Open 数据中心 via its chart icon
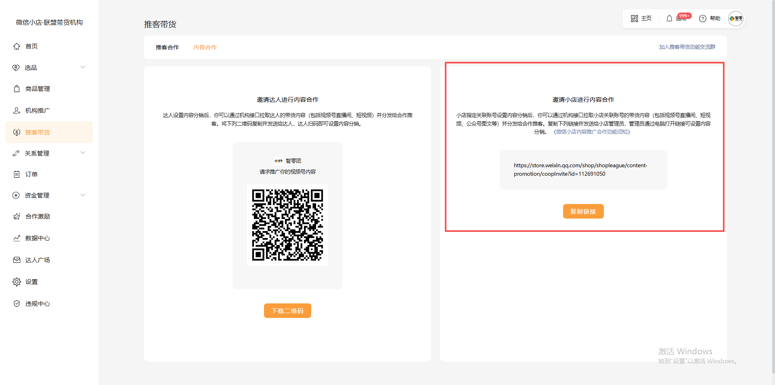The height and width of the screenshot is (385, 775). click(x=17, y=238)
